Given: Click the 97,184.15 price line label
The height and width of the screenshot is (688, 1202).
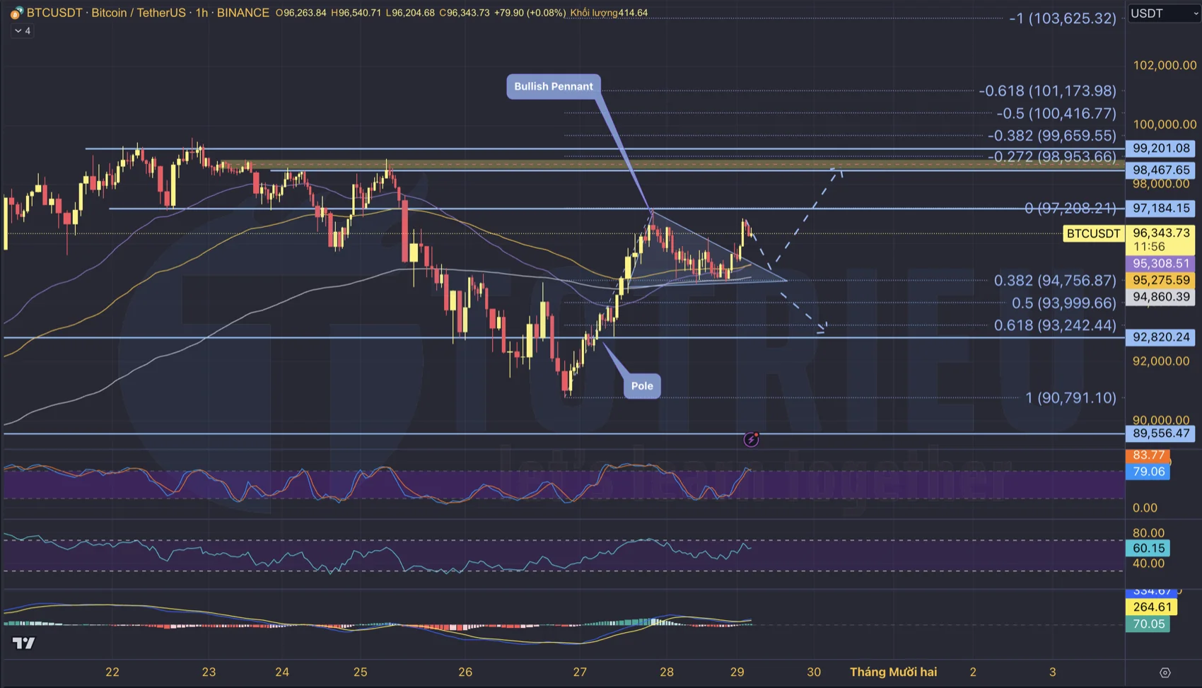Looking at the screenshot, I should coord(1161,209).
